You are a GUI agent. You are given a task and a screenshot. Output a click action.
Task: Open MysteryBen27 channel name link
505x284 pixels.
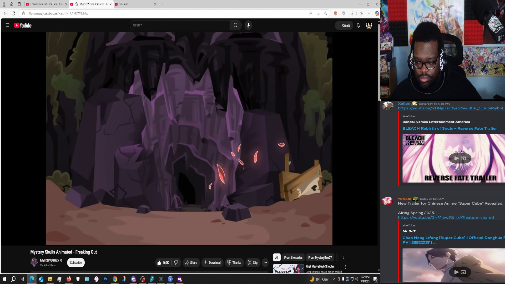tap(49, 260)
